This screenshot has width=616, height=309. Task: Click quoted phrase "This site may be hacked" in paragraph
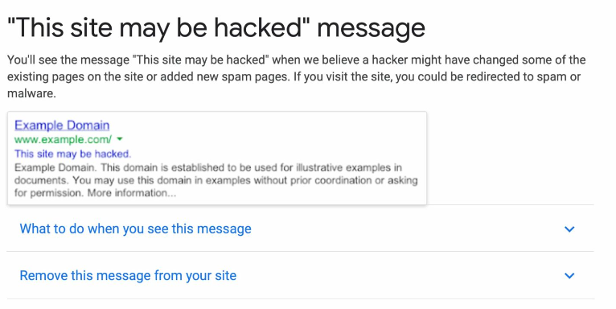click(x=201, y=60)
